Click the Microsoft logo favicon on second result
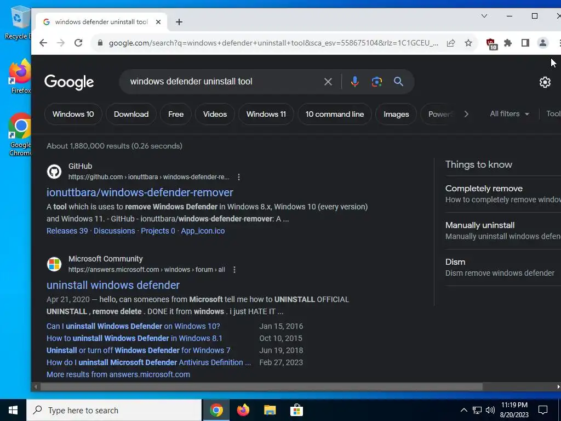The image size is (561, 421). [54, 264]
